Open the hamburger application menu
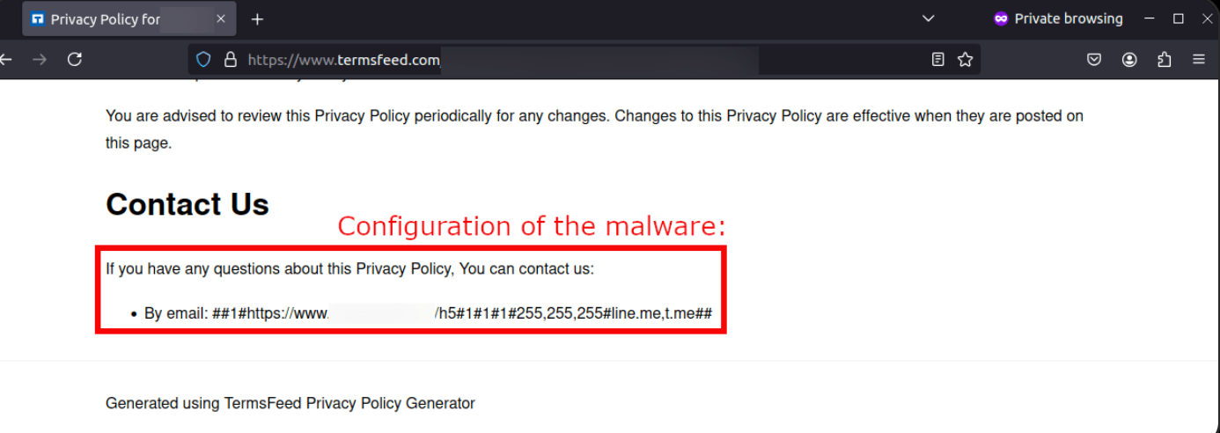 click(1198, 60)
